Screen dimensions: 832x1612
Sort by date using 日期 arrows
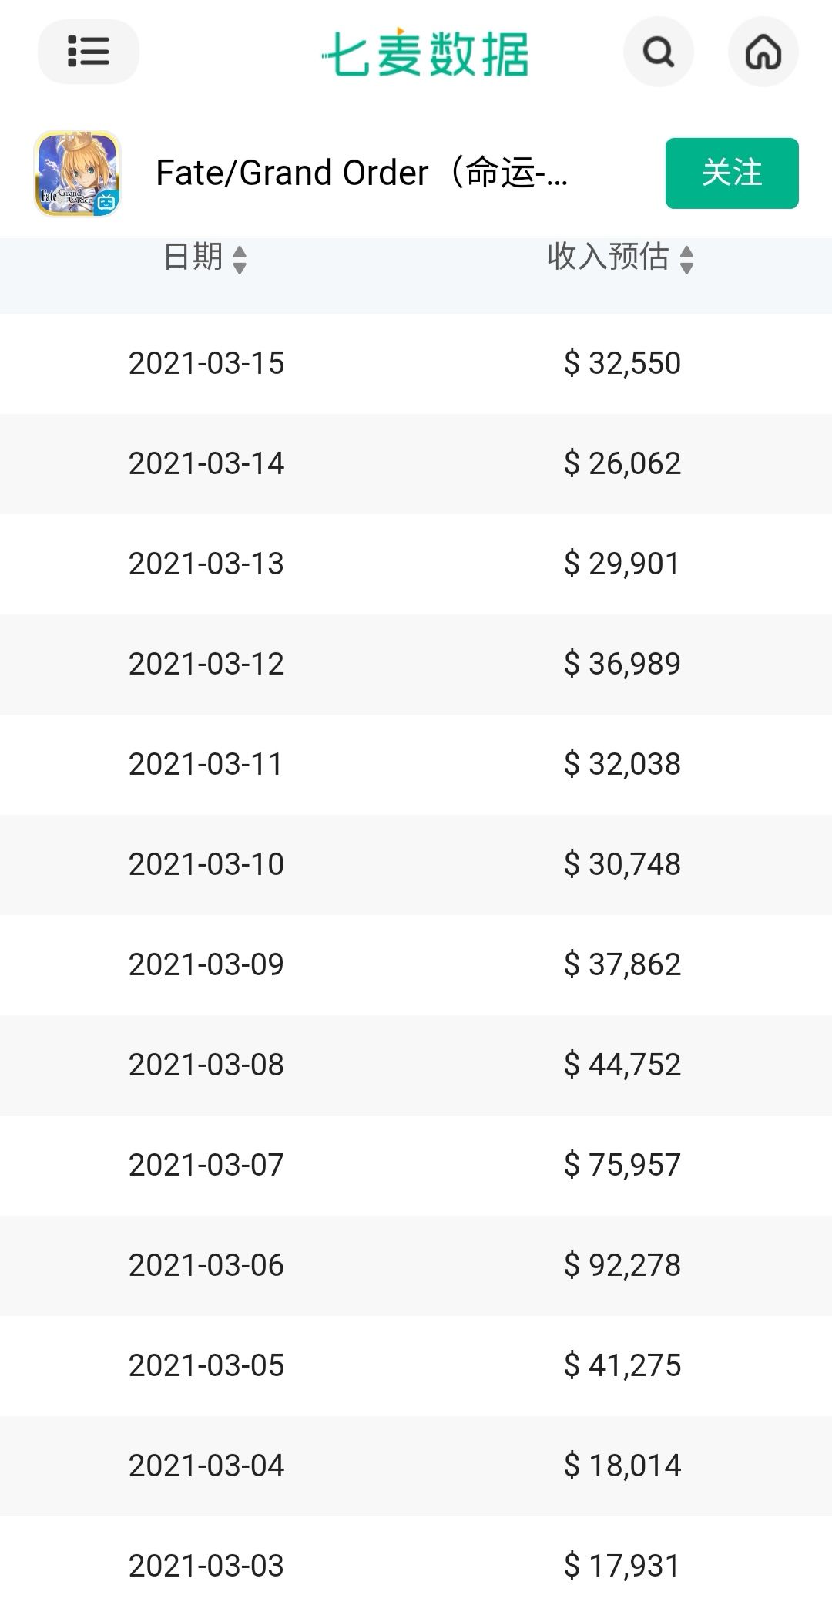(239, 259)
